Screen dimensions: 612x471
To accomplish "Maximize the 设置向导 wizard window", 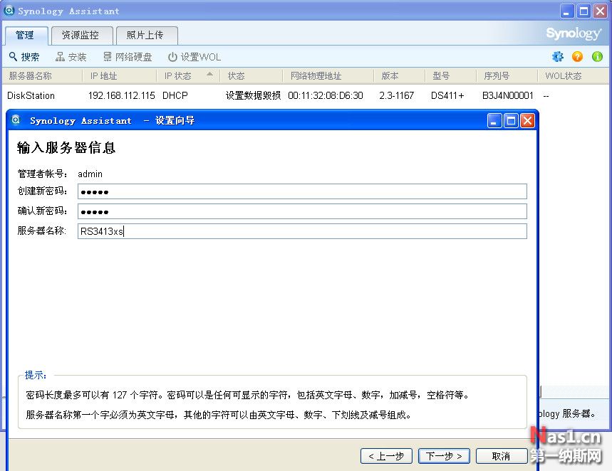I will pos(511,121).
